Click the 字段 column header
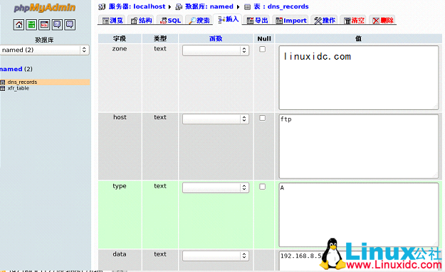 pos(120,39)
